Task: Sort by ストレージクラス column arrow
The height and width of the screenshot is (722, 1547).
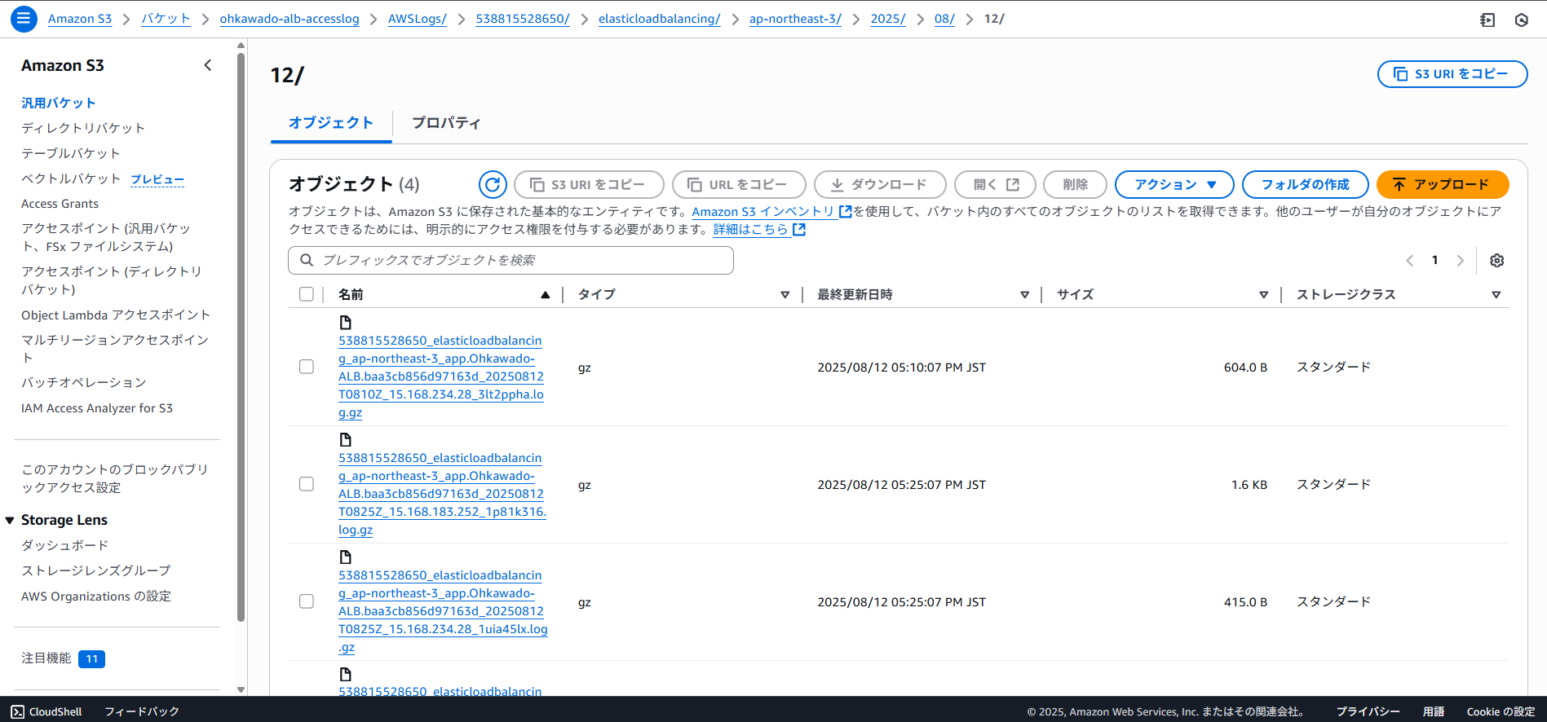Action: pyautogui.click(x=1496, y=295)
